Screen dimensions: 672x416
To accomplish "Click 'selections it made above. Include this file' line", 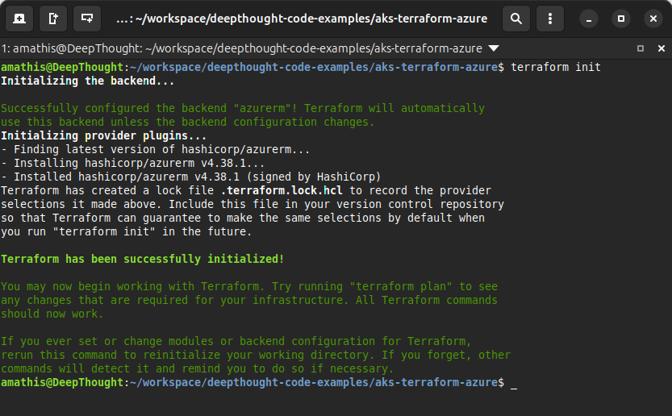I will click(x=253, y=204).
